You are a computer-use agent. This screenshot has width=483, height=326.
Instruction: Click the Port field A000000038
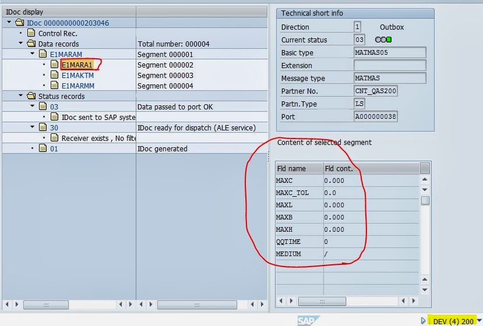375,116
